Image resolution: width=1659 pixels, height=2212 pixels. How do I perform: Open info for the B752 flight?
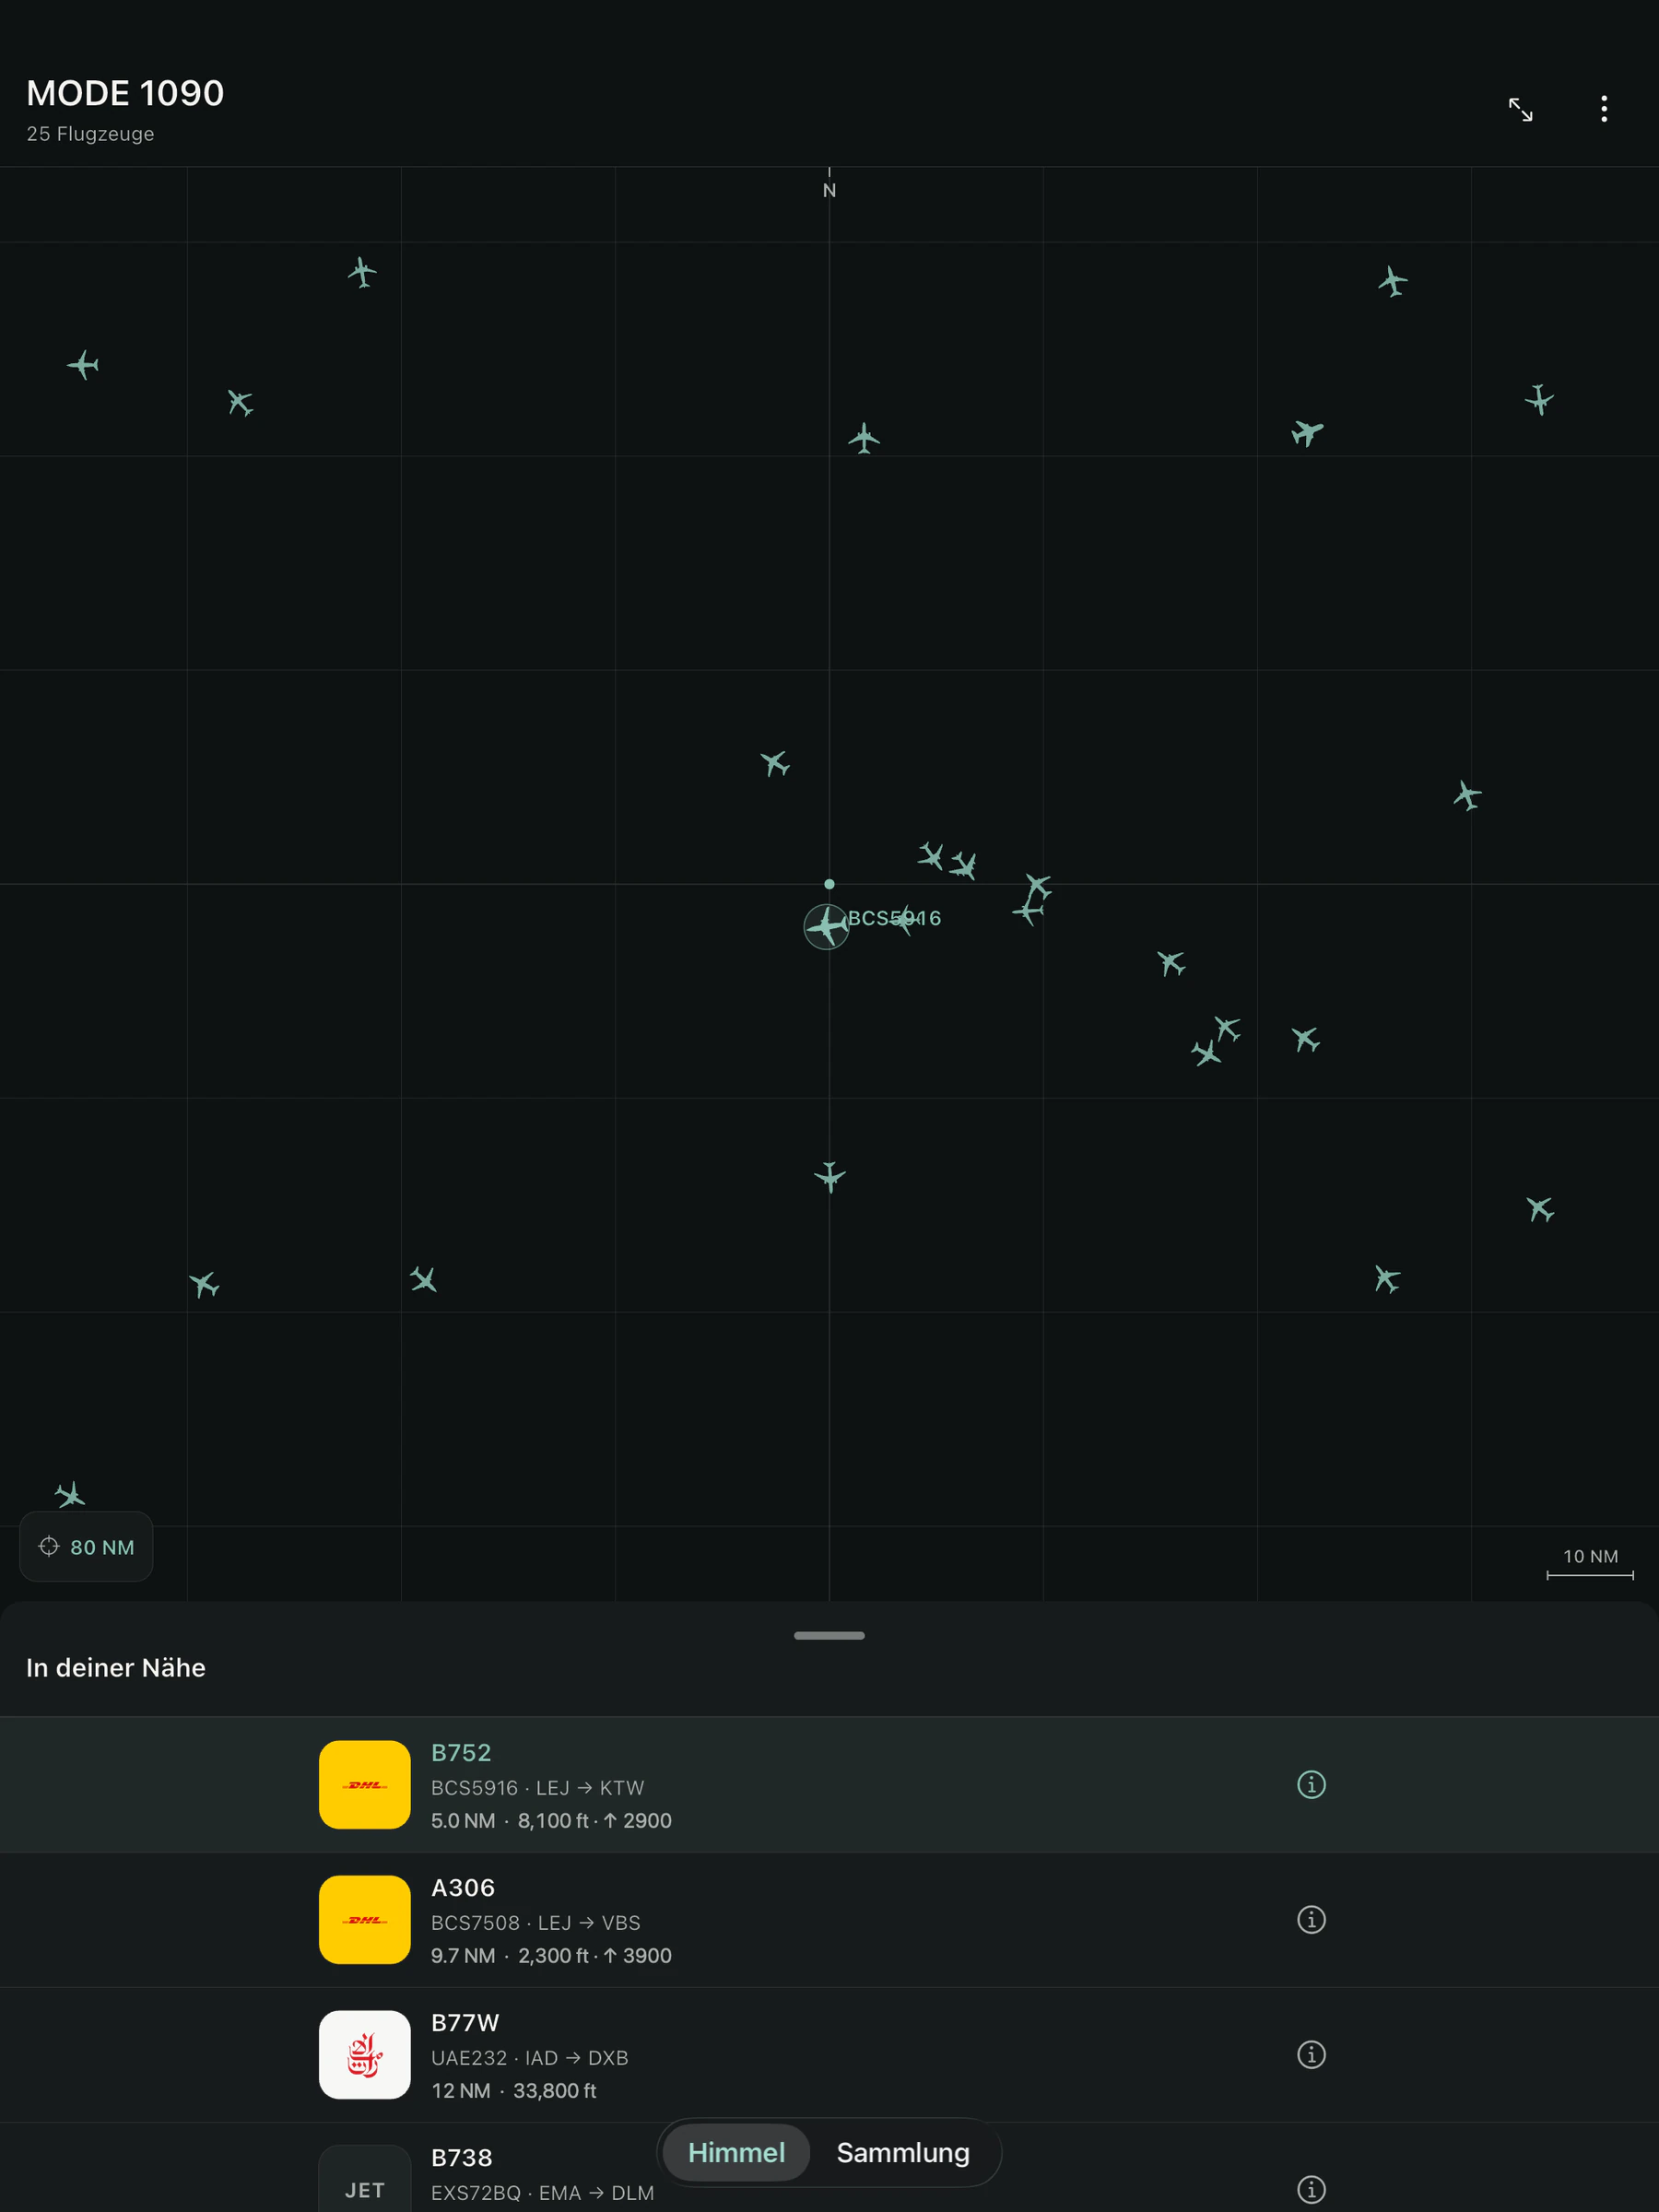(x=1311, y=1784)
